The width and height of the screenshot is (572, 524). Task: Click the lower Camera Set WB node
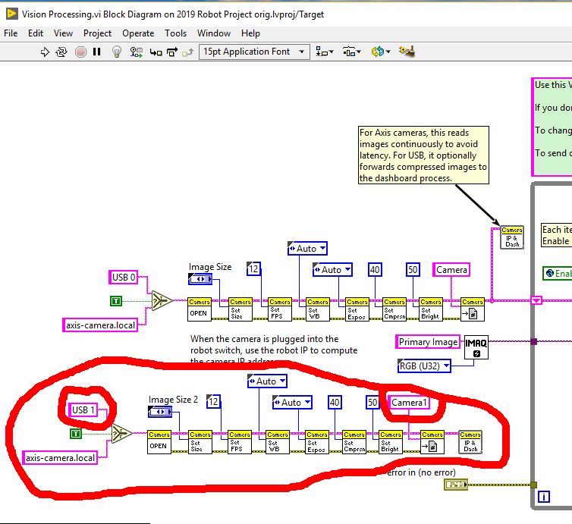point(277,442)
